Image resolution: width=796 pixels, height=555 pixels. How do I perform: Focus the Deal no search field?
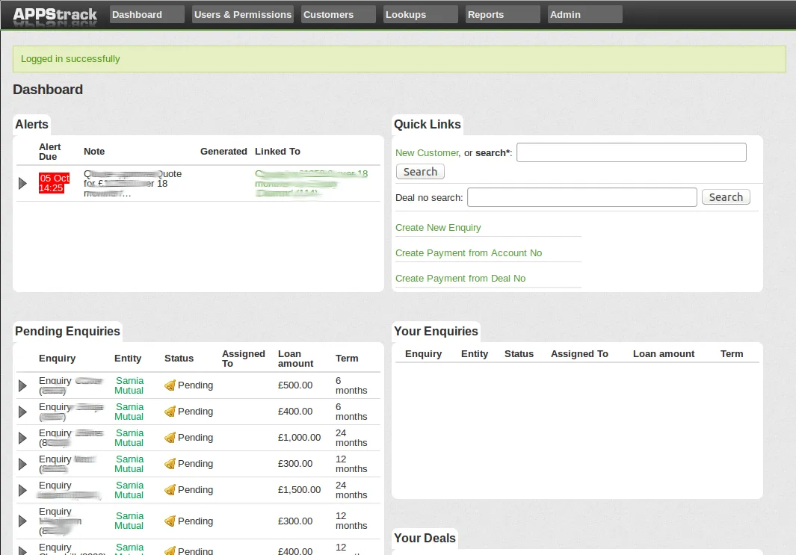coord(581,197)
